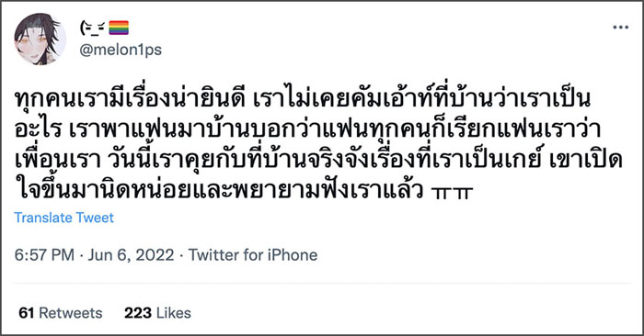View the 223 Likes list
The image size is (644, 336).
point(157,313)
